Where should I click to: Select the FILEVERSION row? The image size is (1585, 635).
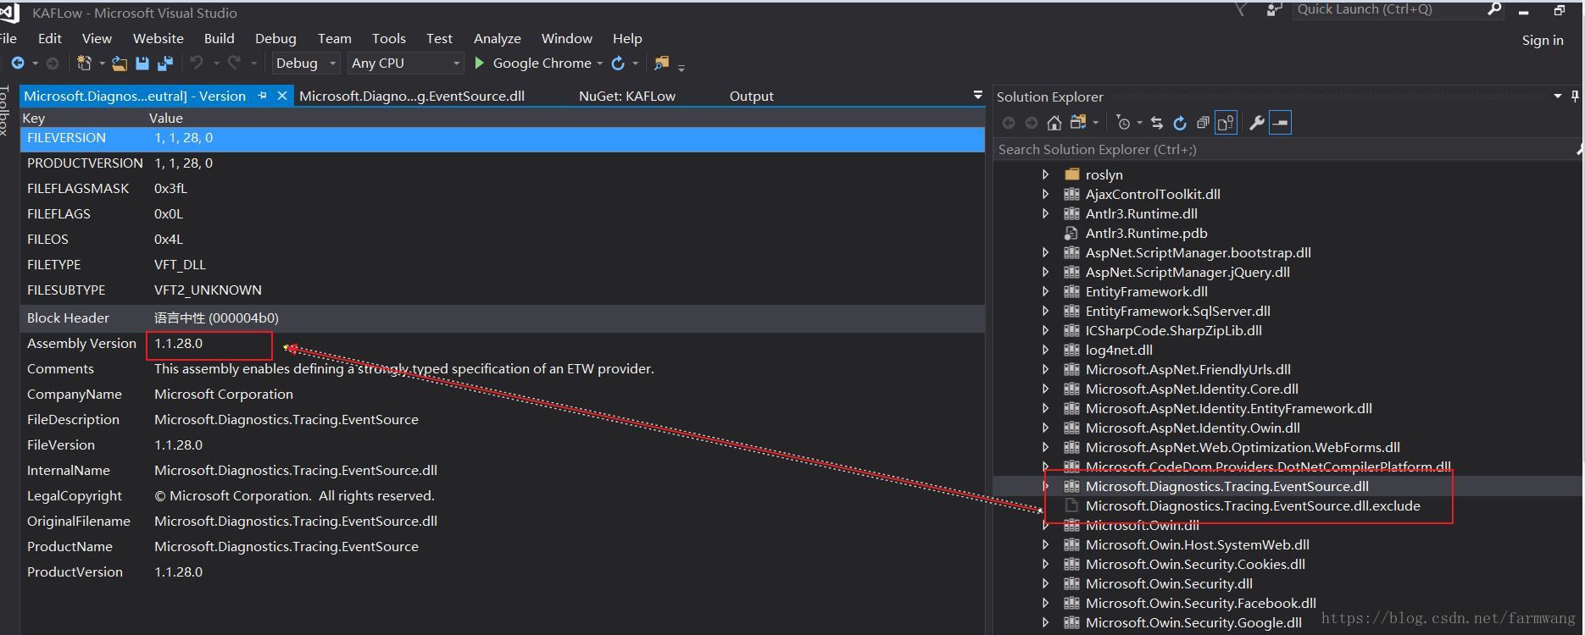pyautogui.click(x=503, y=138)
